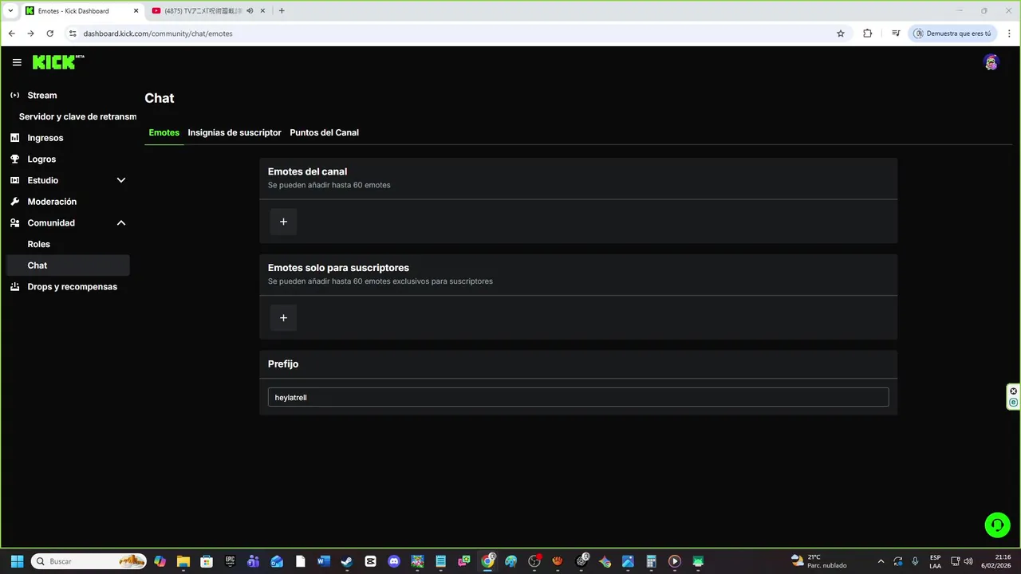Open File Explorer from taskbar
The width and height of the screenshot is (1021, 574).
(183, 561)
